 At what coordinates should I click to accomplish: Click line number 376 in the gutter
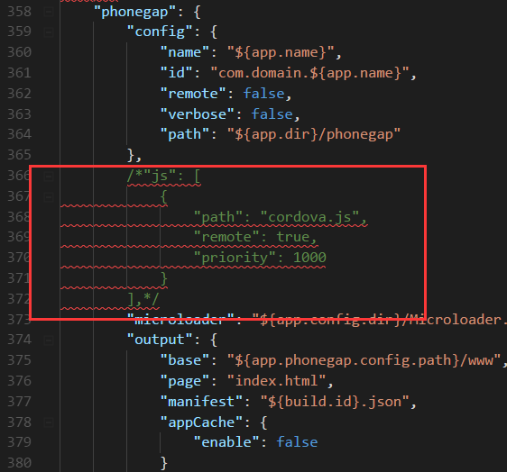[x=20, y=381]
